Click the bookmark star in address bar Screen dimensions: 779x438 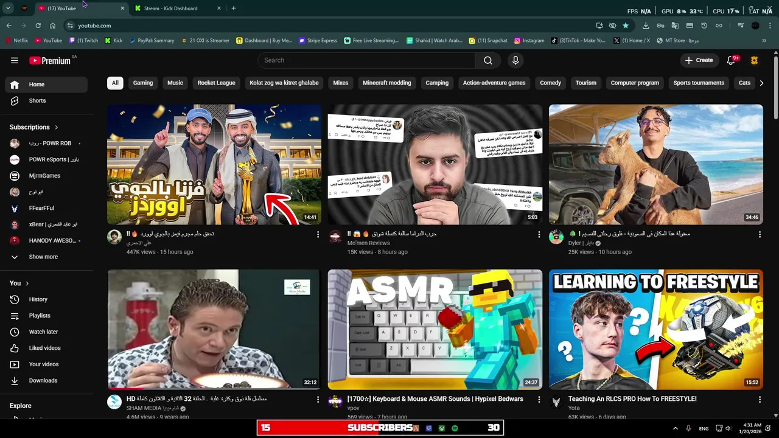626,26
